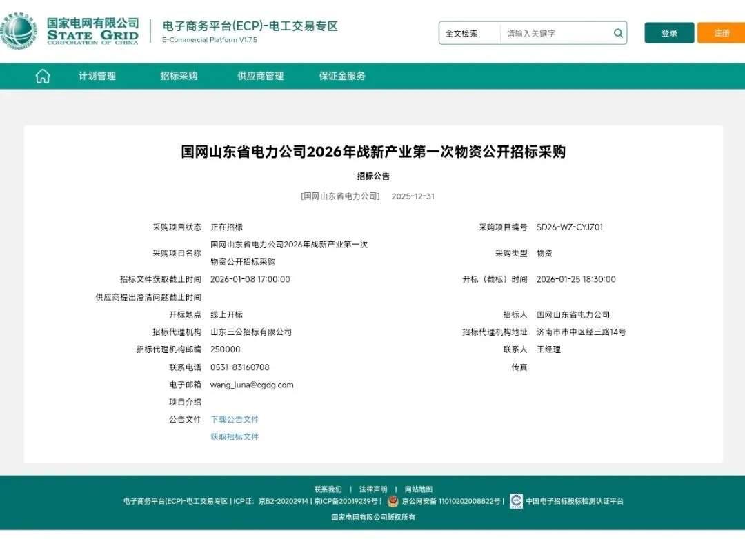Open the 供应商管理 menu
This screenshot has height=539, width=745.
point(260,76)
